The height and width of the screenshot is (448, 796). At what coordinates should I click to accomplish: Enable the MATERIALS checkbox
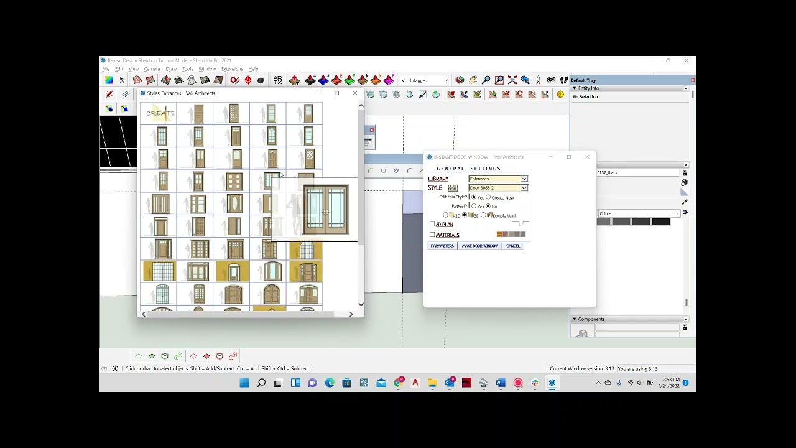click(x=432, y=235)
